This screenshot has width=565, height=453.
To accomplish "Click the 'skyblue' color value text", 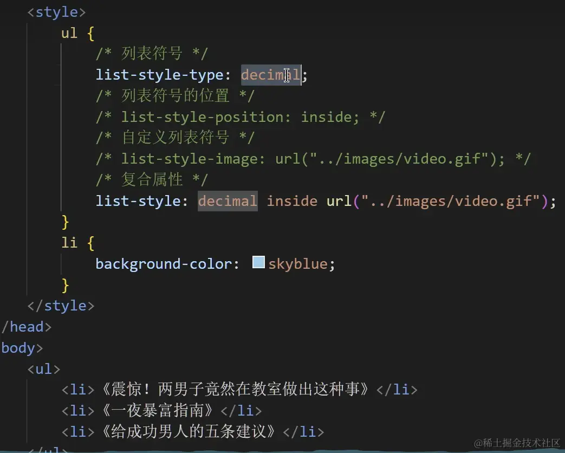I will (297, 264).
